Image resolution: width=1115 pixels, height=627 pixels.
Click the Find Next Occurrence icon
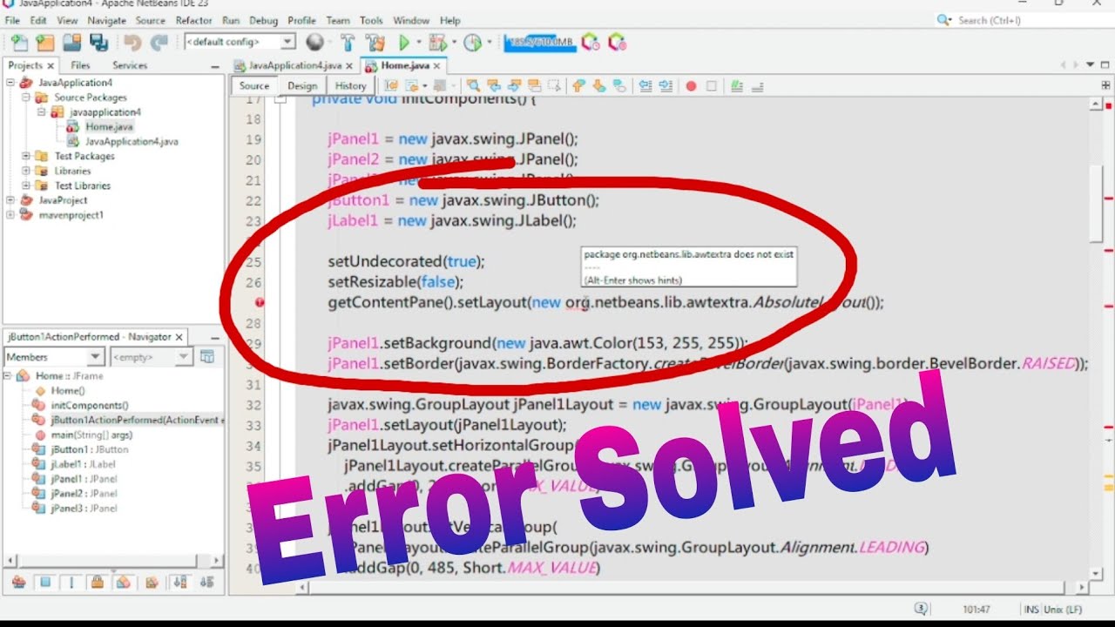(514, 85)
